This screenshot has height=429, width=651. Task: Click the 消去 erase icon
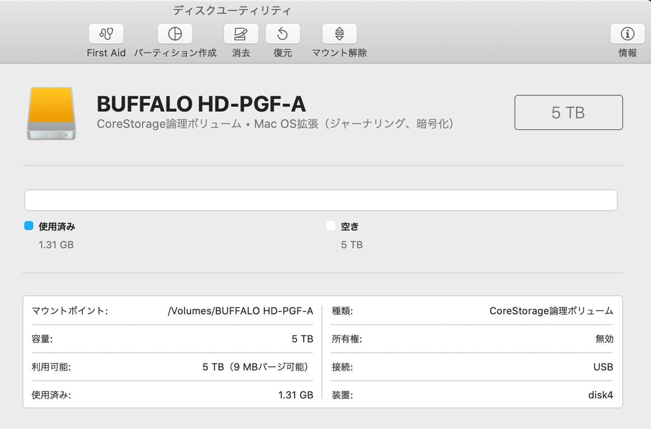241,34
